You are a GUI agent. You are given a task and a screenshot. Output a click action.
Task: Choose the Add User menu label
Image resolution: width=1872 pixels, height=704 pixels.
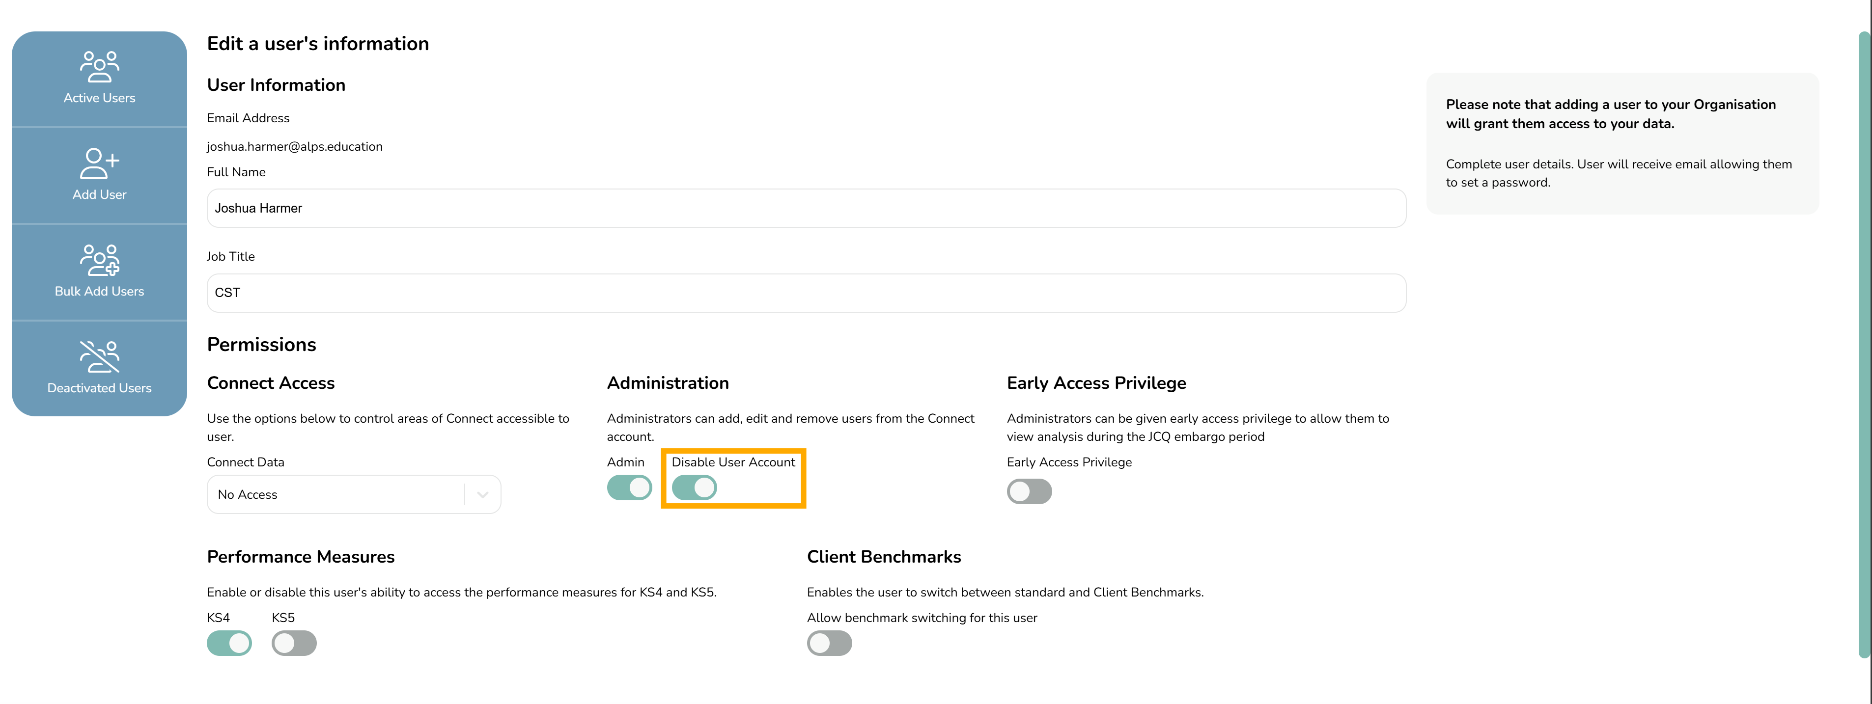(x=100, y=195)
